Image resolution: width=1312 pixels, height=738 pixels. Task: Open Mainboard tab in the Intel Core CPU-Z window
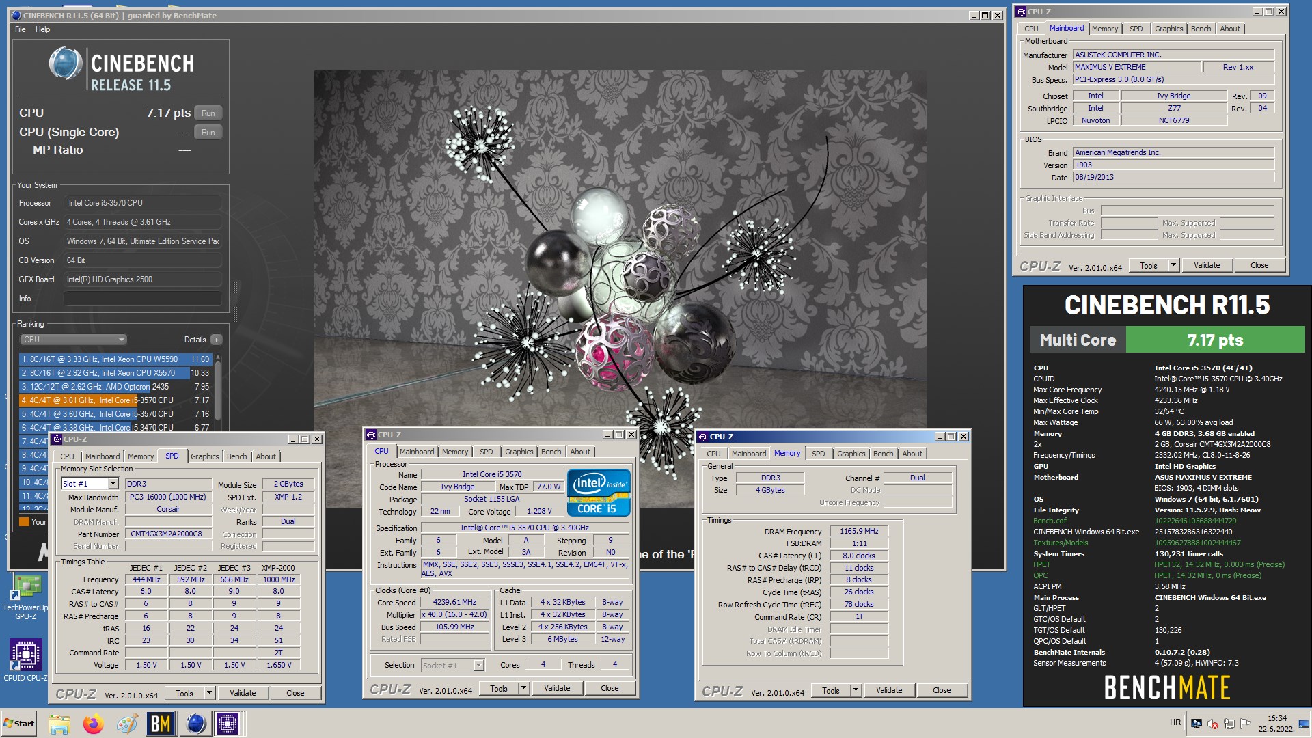(x=417, y=452)
